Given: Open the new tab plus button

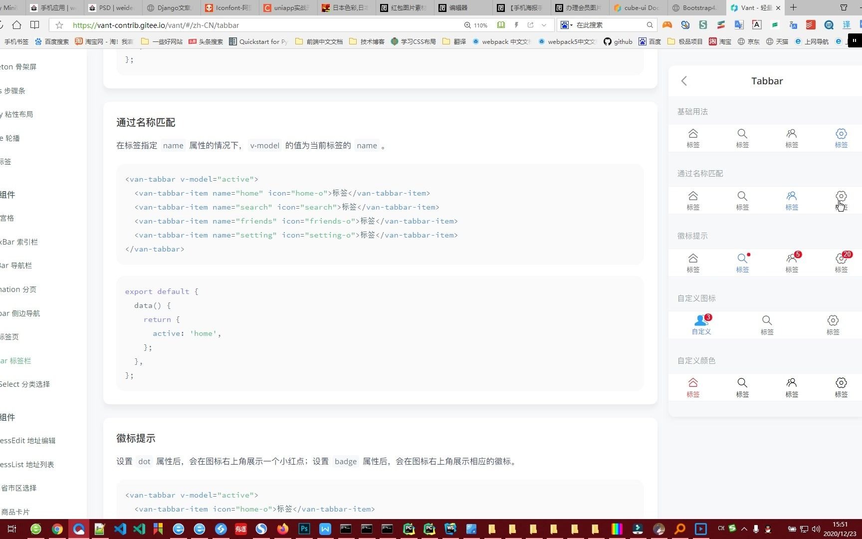Looking at the screenshot, I should pyautogui.click(x=793, y=7).
